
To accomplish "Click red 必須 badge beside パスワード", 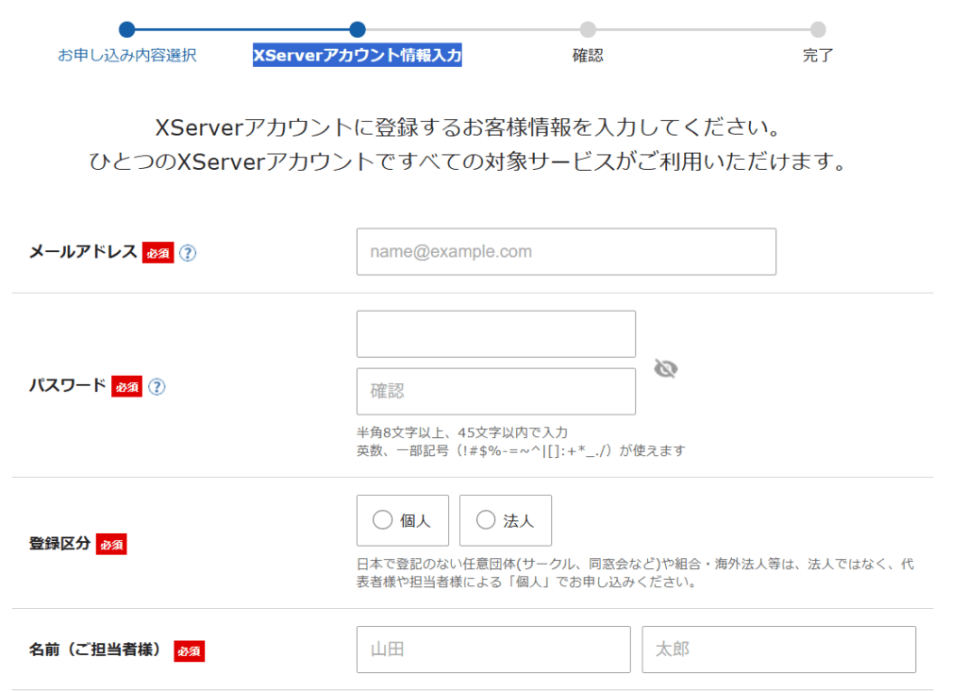I will [127, 387].
